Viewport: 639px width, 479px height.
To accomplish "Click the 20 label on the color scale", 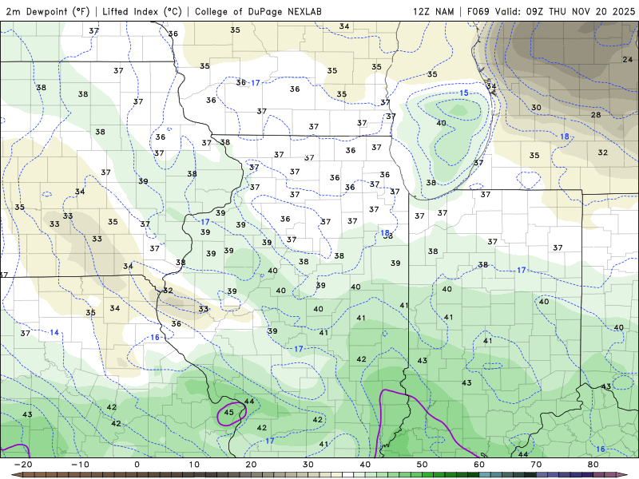I will tap(251, 465).
